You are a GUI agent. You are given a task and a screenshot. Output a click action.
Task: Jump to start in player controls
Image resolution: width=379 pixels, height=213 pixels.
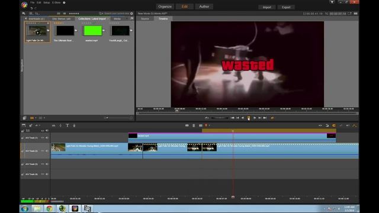(232, 118)
